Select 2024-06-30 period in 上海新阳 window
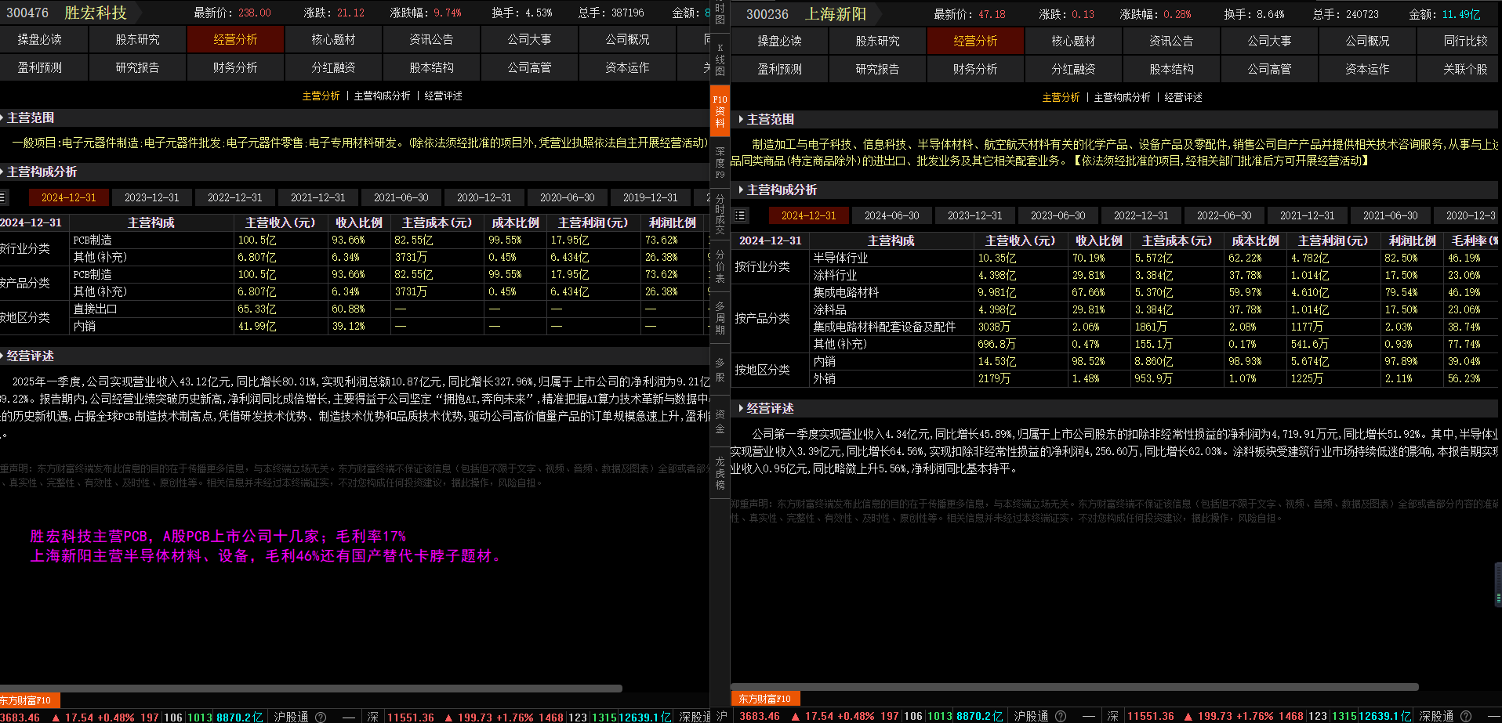This screenshot has width=1502, height=723. coord(892,215)
